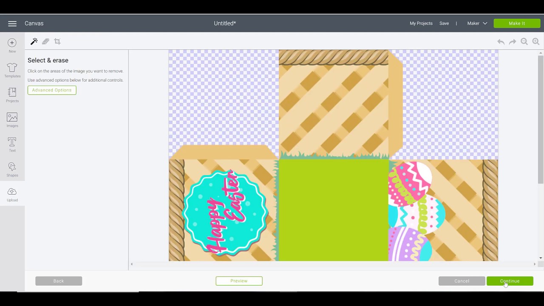Click the green Make It button
Image resolution: width=544 pixels, height=306 pixels.
[517, 23]
